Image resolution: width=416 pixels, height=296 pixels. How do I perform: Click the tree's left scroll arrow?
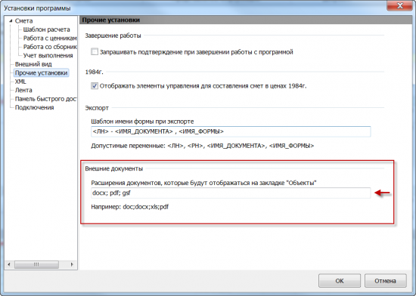click(x=9, y=264)
